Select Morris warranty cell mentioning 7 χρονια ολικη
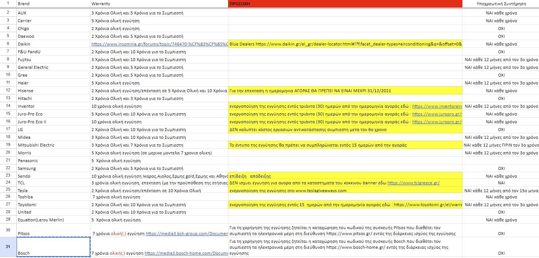539x258 pixels. tap(159, 153)
